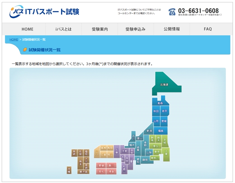The image size is (235, 183).
Task: Choose 鹿児島 prefecture on the map
Action: pyautogui.click(x=84, y=172)
